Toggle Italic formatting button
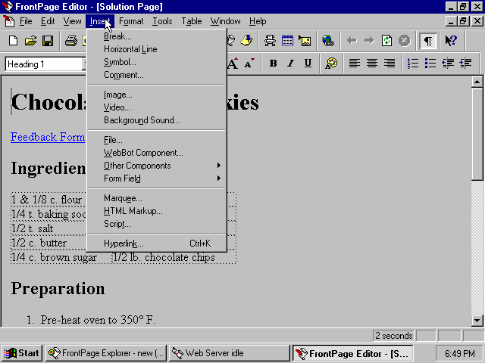Viewport: 485px width, 363px height. tap(290, 64)
